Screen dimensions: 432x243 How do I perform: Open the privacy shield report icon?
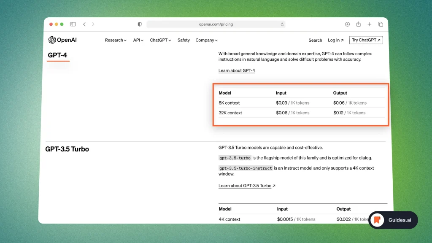pyautogui.click(x=140, y=24)
